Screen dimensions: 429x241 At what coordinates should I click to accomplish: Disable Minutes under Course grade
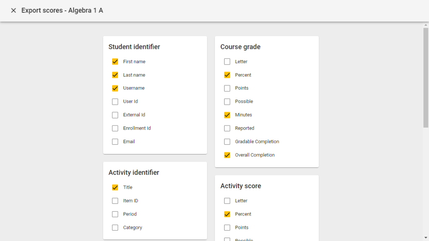click(x=227, y=115)
